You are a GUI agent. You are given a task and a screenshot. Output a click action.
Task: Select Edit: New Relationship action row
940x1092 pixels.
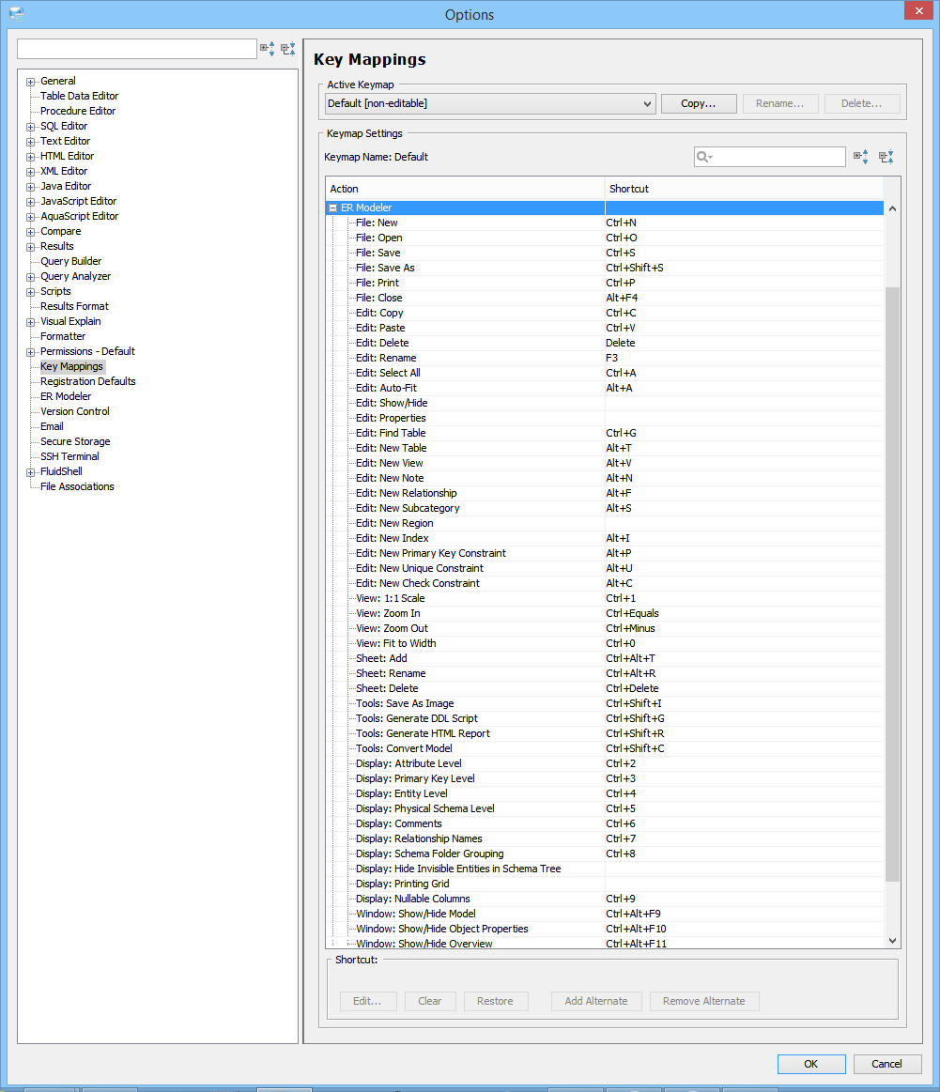pyautogui.click(x=605, y=493)
